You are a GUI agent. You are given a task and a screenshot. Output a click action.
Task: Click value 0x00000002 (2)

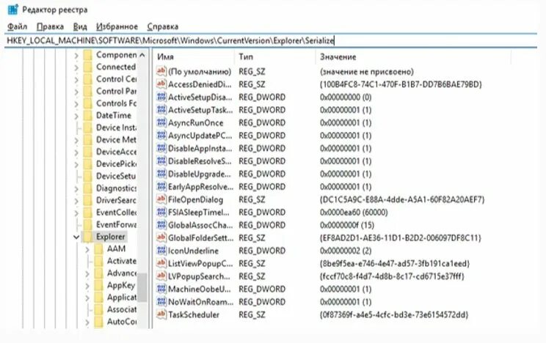tap(346, 251)
